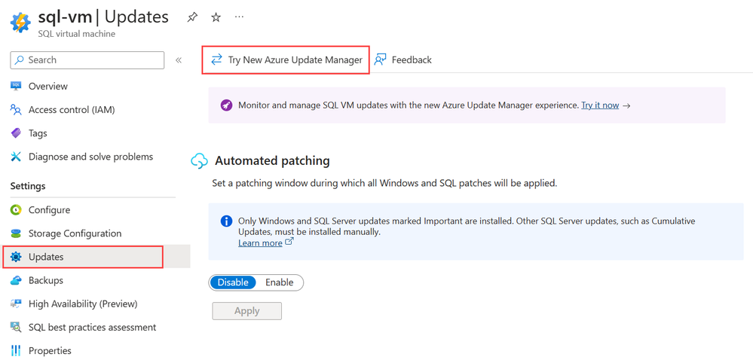The width and height of the screenshot is (753, 360).
Task: Click the Properties bars icon
Action: (16, 351)
